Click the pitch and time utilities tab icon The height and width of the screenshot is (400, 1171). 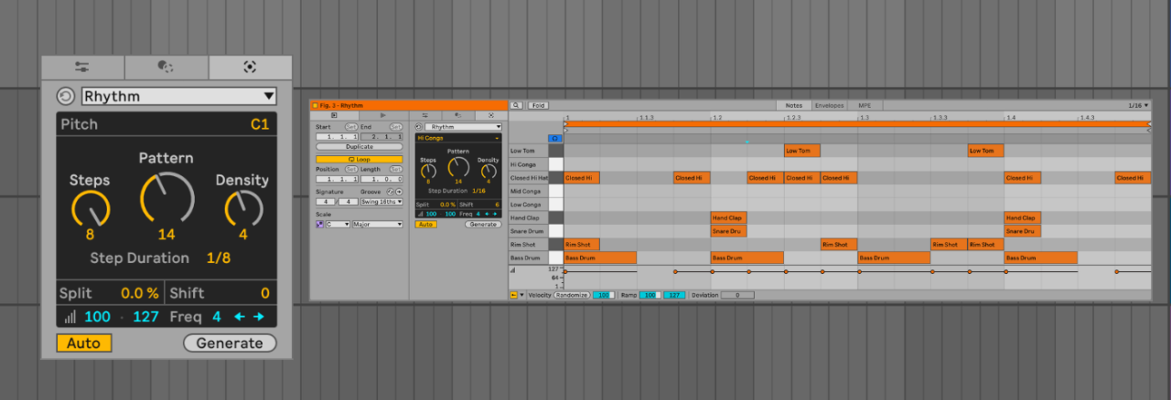click(82, 67)
